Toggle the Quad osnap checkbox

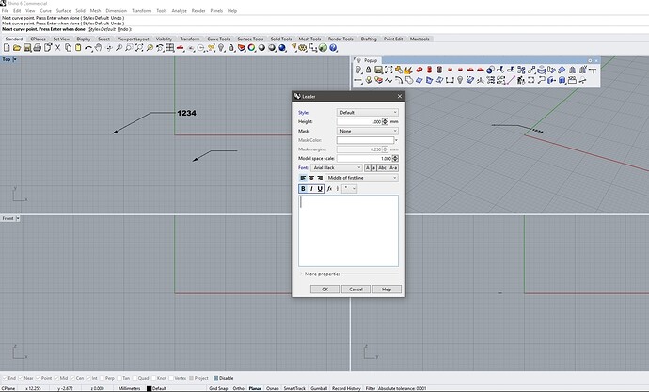tap(135, 378)
